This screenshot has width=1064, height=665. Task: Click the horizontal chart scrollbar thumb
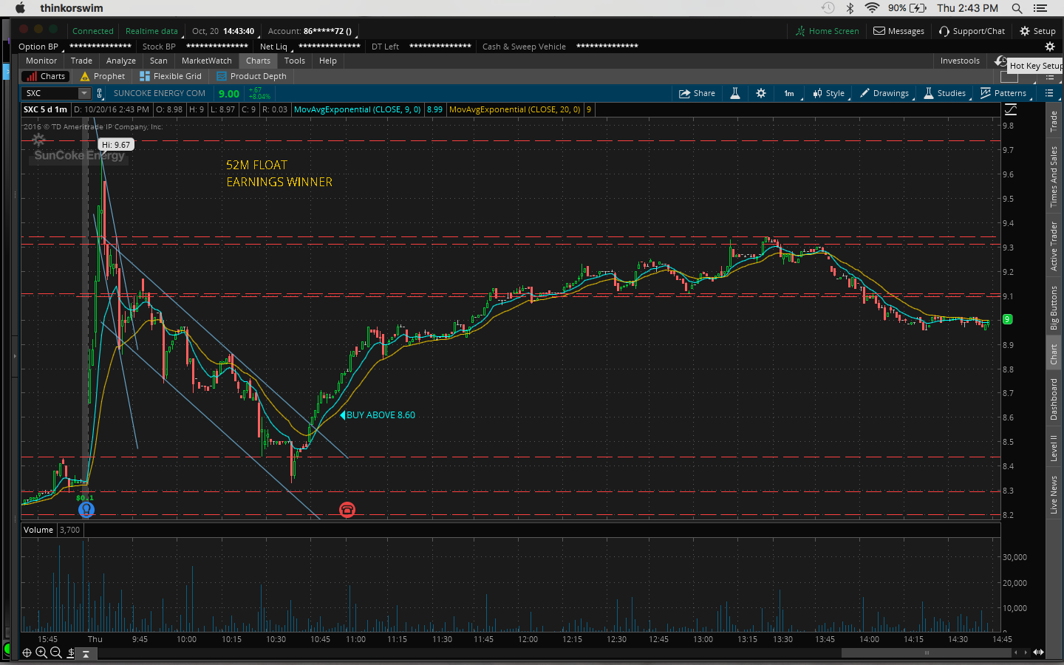pyautogui.click(x=926, y=652)
